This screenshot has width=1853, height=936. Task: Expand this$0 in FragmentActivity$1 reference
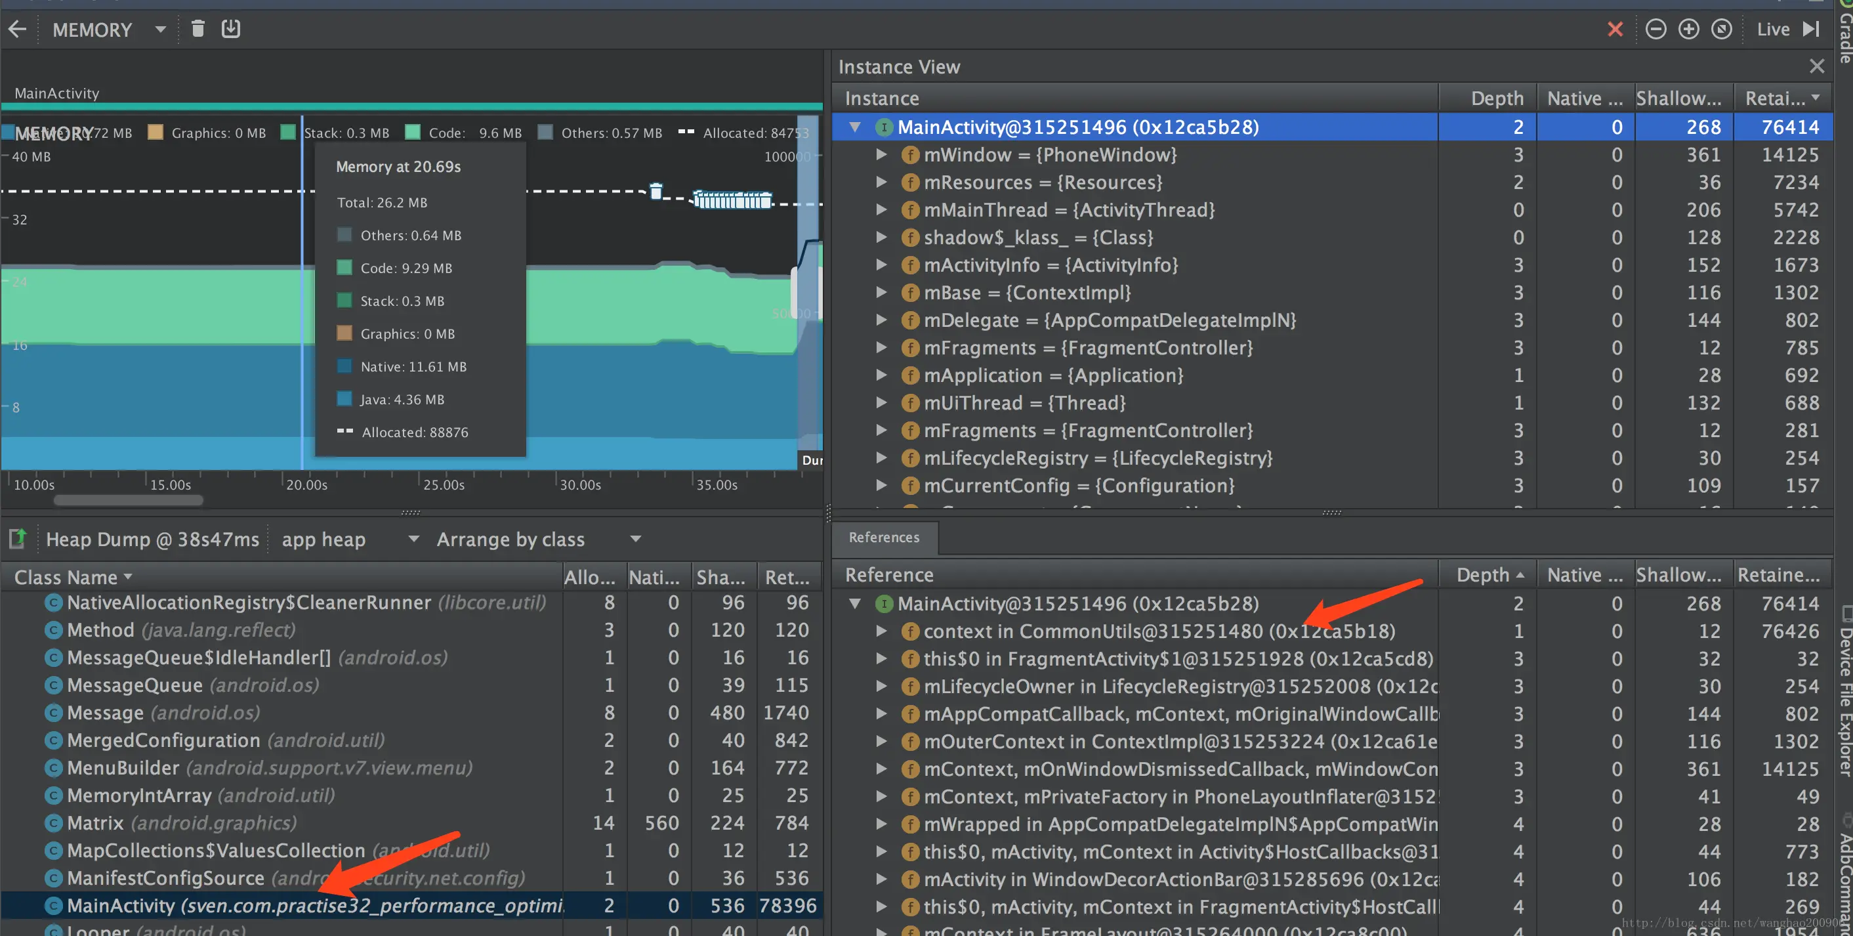pyautogui.click(x=881, y=658)
